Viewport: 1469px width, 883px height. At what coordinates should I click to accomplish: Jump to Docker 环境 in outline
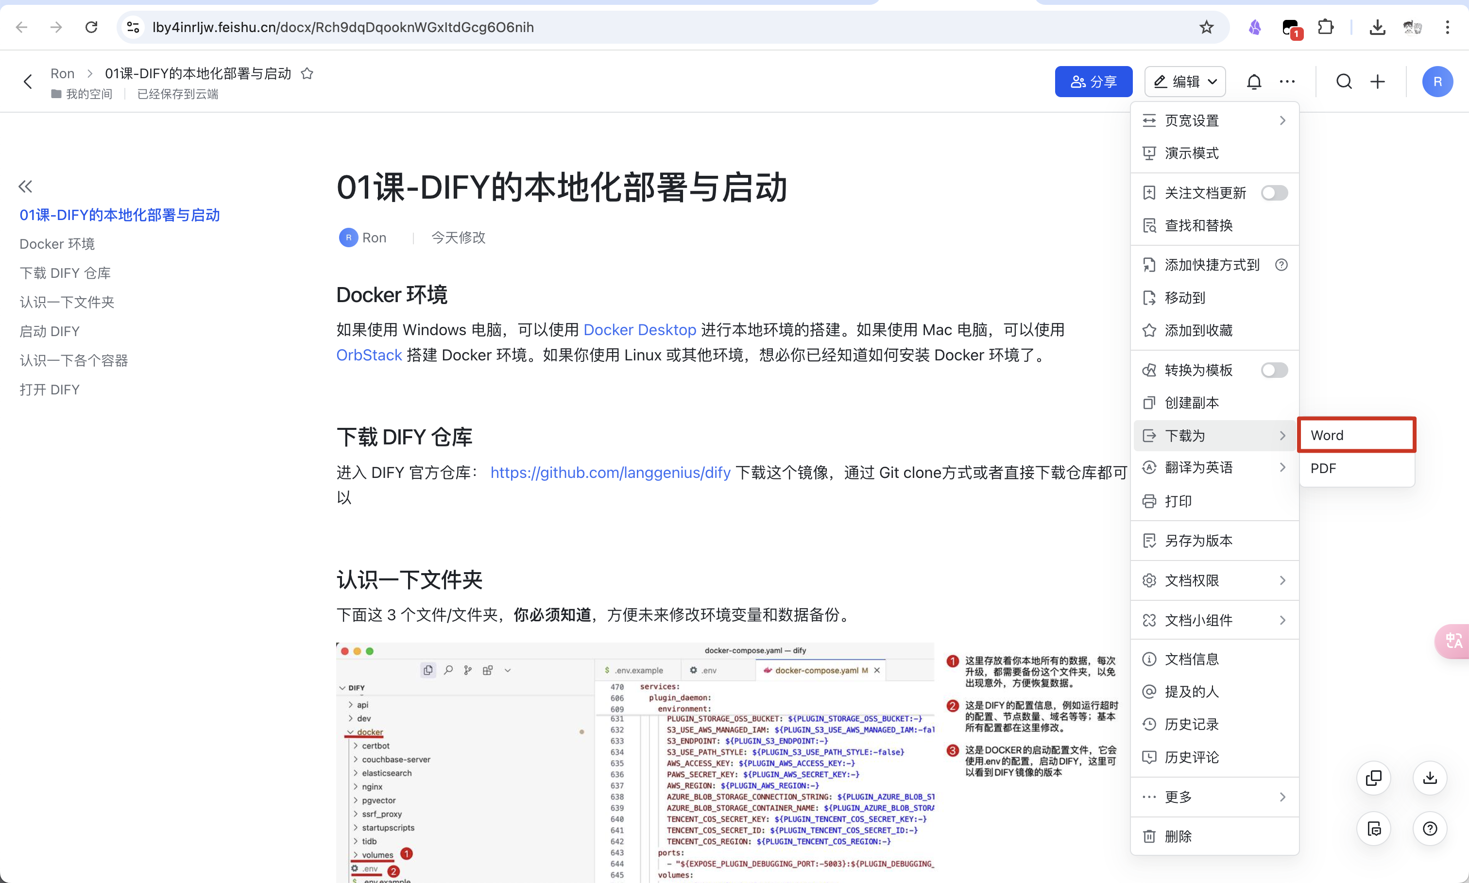tap(57, 244)
